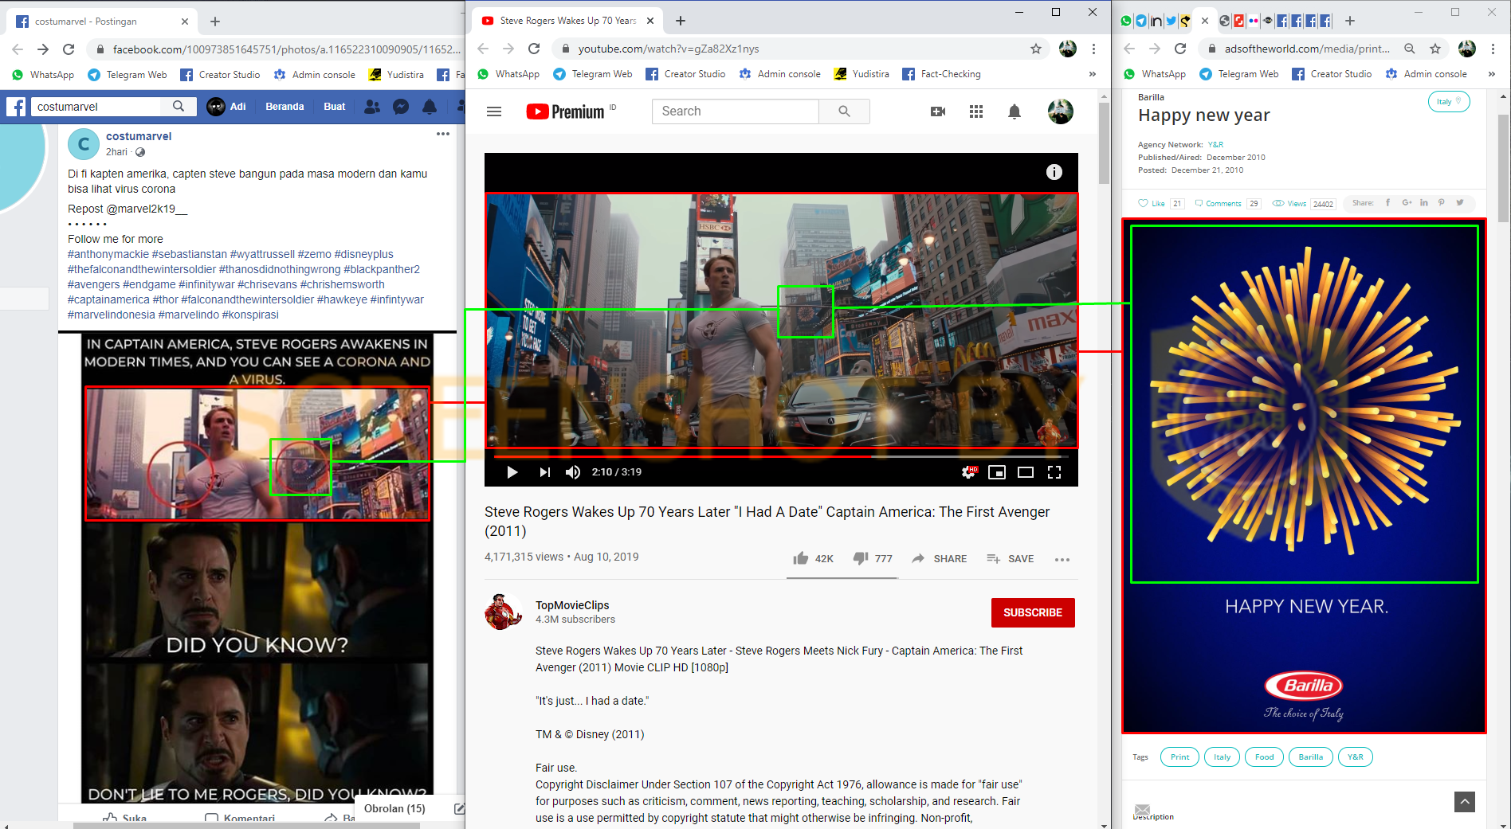Image resolution: width=1511 pixels, height=829 pixels.
Task: Subscribe to TopMovieClips channel
Action: 1033,612
